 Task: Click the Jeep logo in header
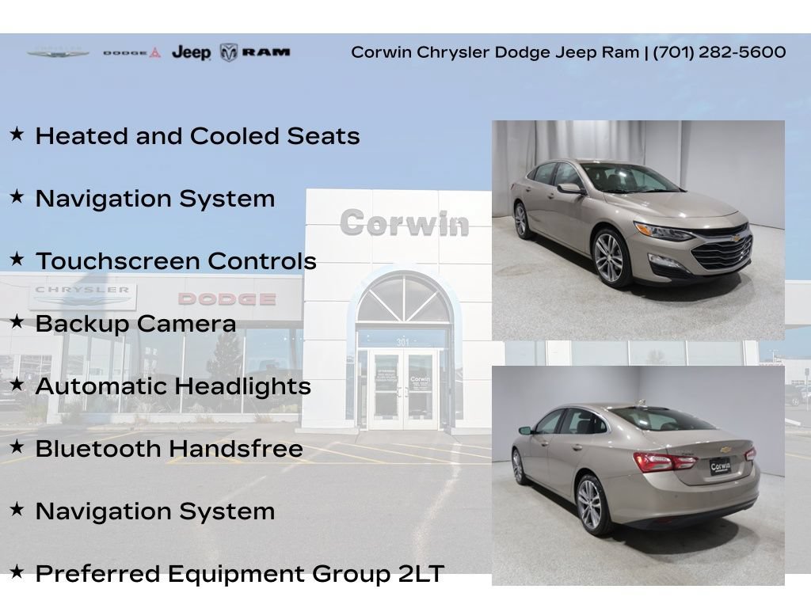click(x=192, y=52)
